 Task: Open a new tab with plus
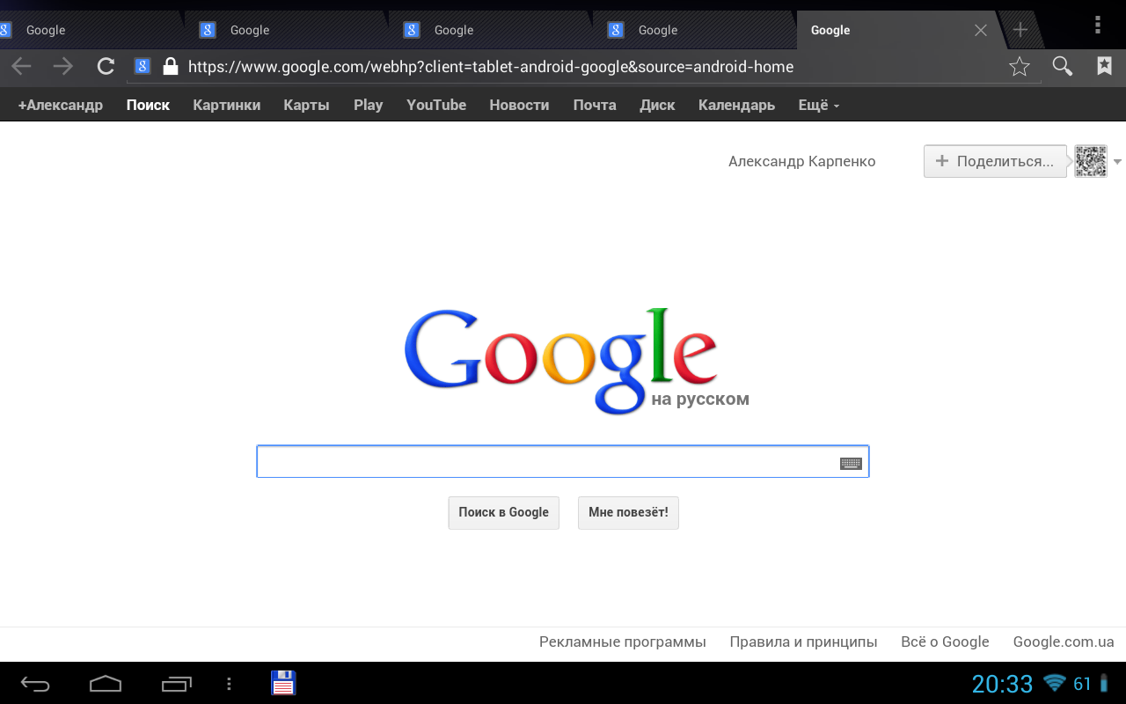click(x=1020, y=30)
